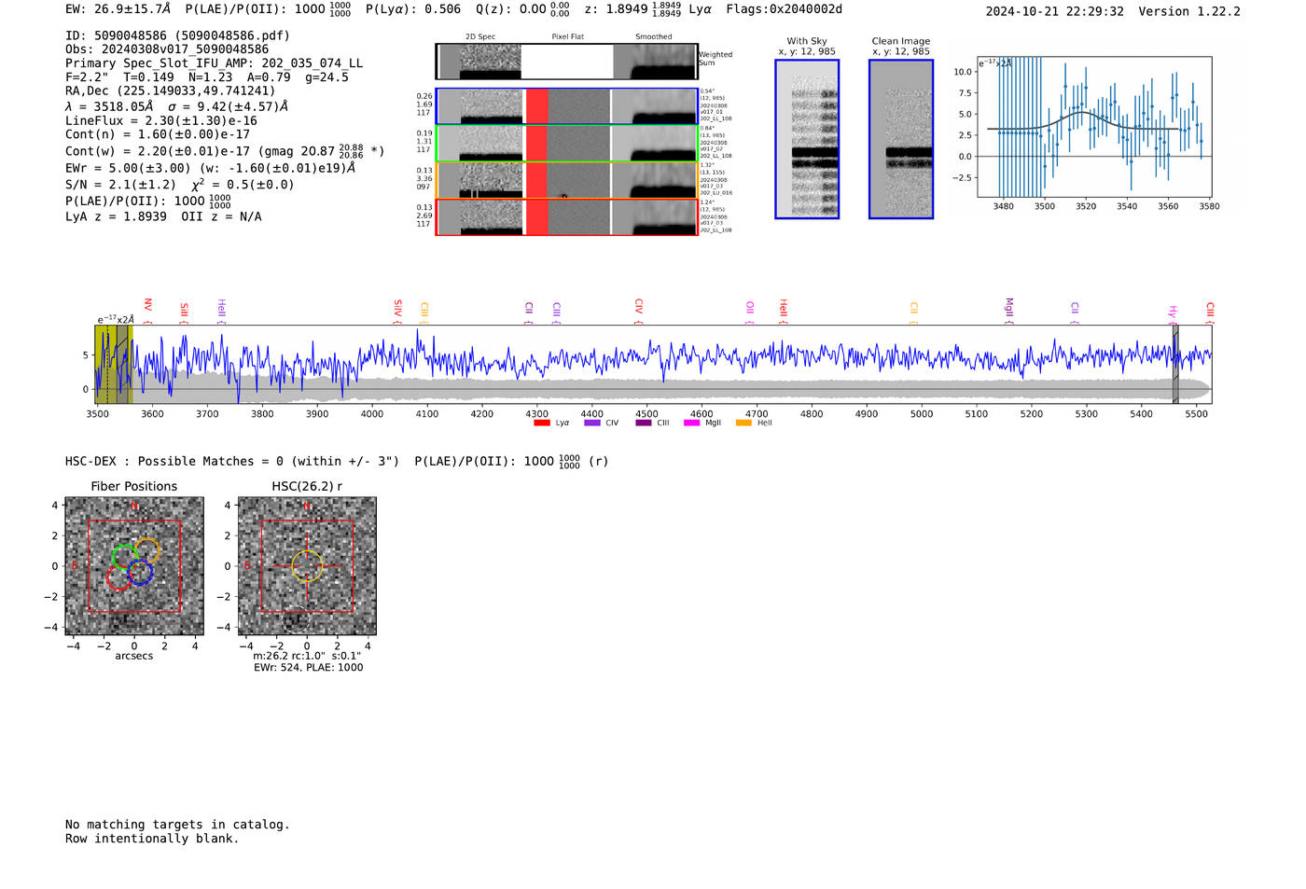1306x889 pixels.
Task: Click the 'S/N = 2.1(±1.2)' value
Action: 120,185
